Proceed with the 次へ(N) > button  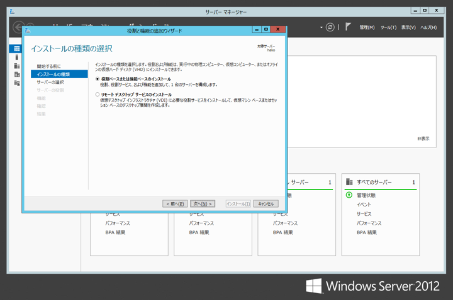tap(203, 204)
